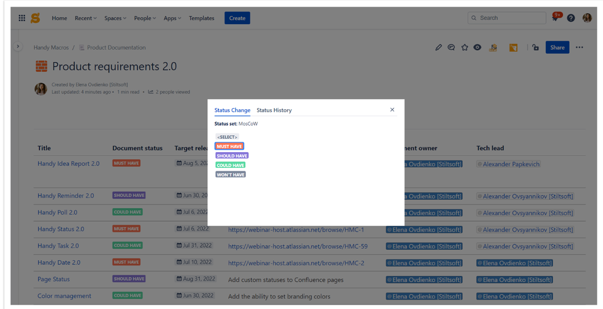Click the edit pencil icon
This screenshot has height=309, width=603.
[x=438, y=48]
